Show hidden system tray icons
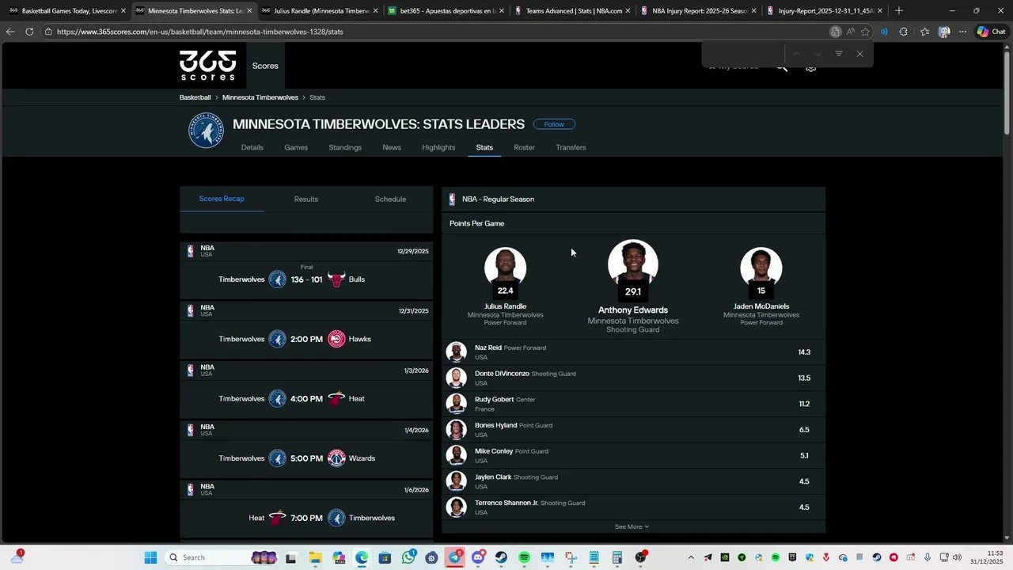 (691, 557)
